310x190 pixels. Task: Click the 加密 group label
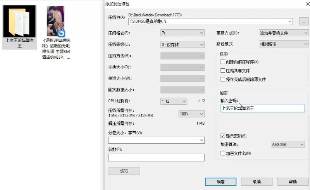click(x=224, y=93)
